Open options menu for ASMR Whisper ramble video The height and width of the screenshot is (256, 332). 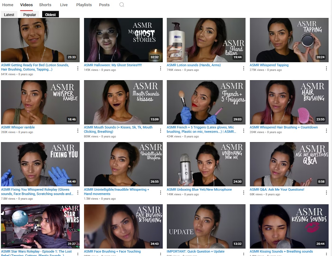(78, 131)
